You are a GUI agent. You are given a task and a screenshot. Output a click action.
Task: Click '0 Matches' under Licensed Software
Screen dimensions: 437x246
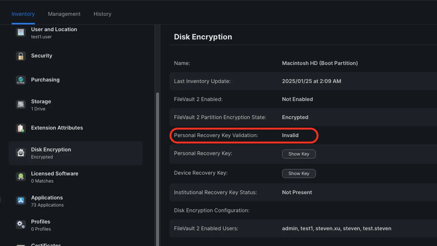42,181
